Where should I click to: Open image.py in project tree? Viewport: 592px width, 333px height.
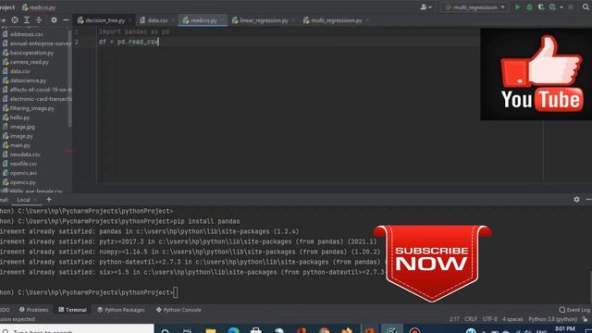click(18, 136)
